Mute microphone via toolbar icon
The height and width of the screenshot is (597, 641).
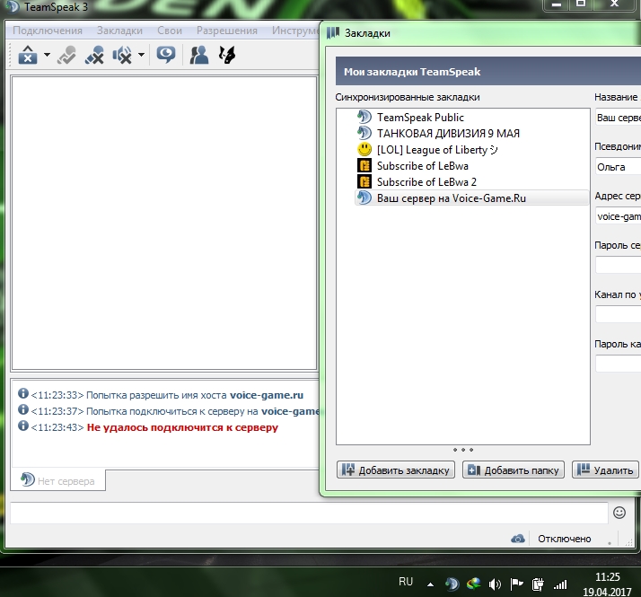94,55
